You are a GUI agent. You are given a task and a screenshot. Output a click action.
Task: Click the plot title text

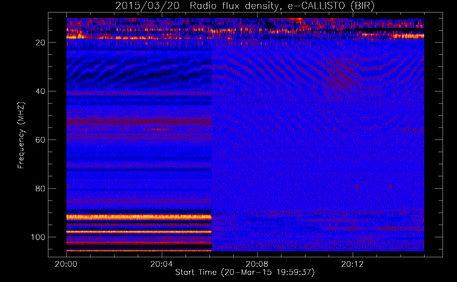(x=245, y=6)
